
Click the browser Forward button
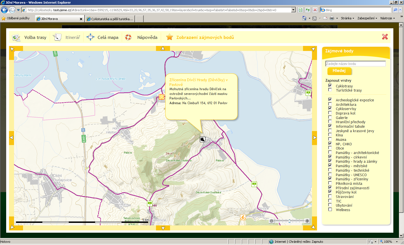(x=12, y=10)
